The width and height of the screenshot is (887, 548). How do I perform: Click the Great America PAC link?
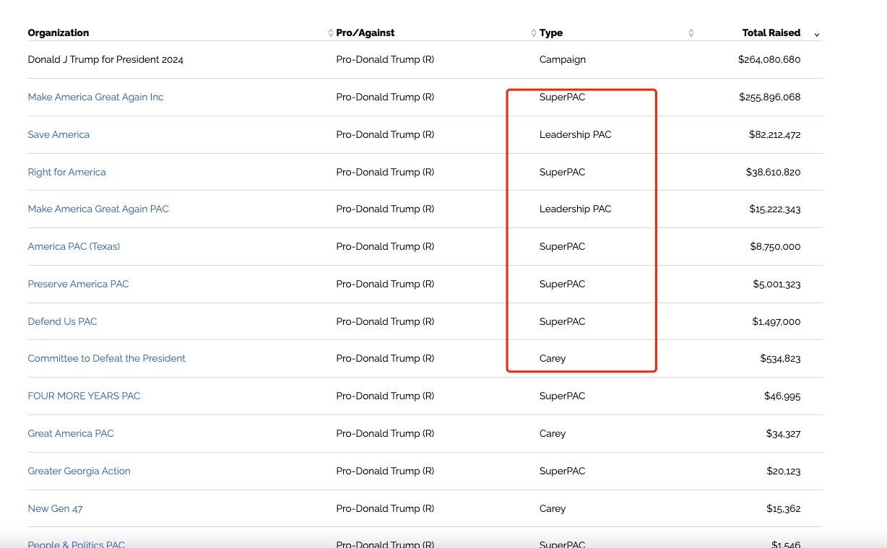tap(71, 434)
